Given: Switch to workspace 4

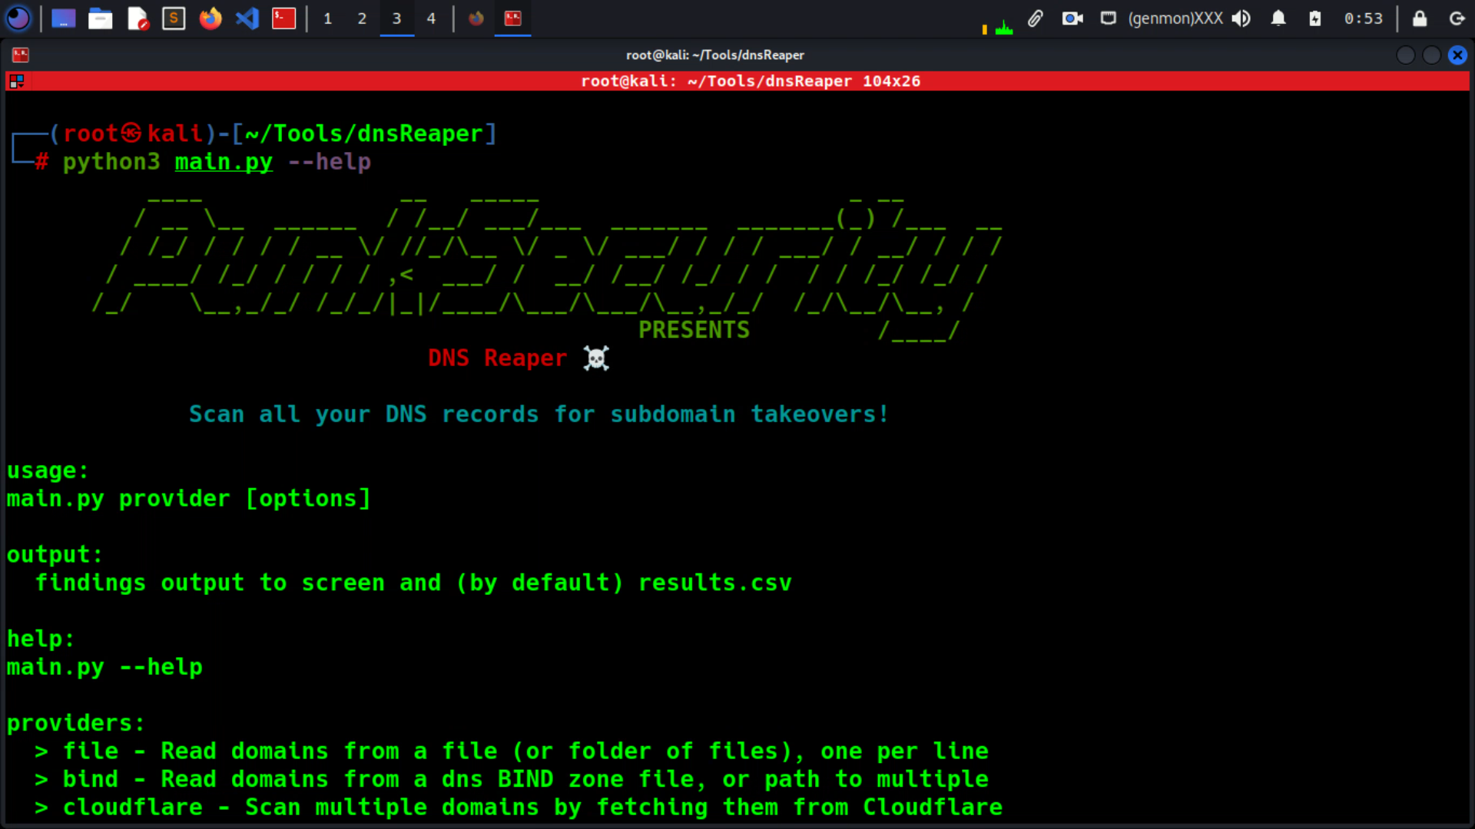Looking at the screenshot, I should click(x=431, y=18).
